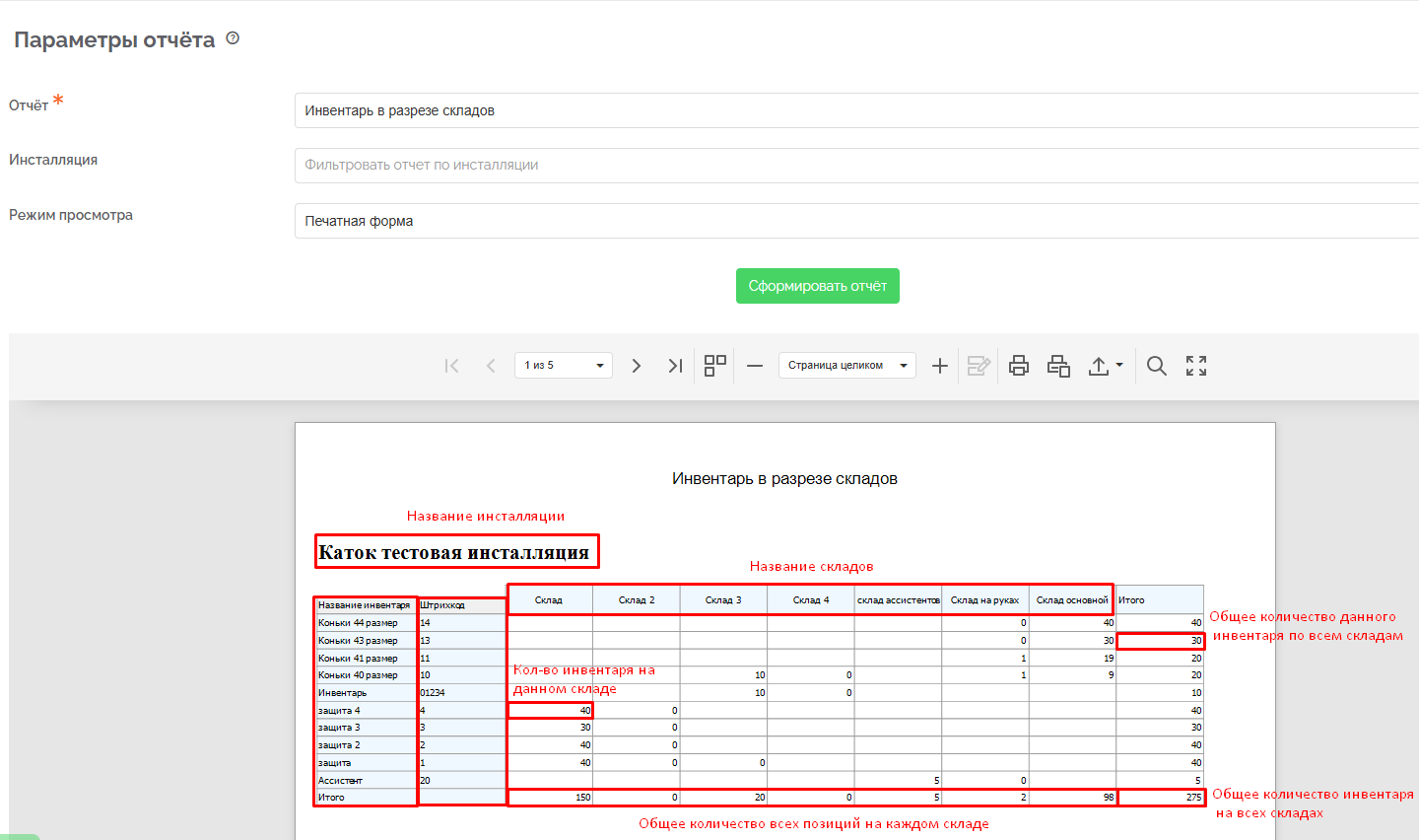The image size is (1419, 840).
Task: Print the report with printer icon
Action: [x=1019, y=366]
